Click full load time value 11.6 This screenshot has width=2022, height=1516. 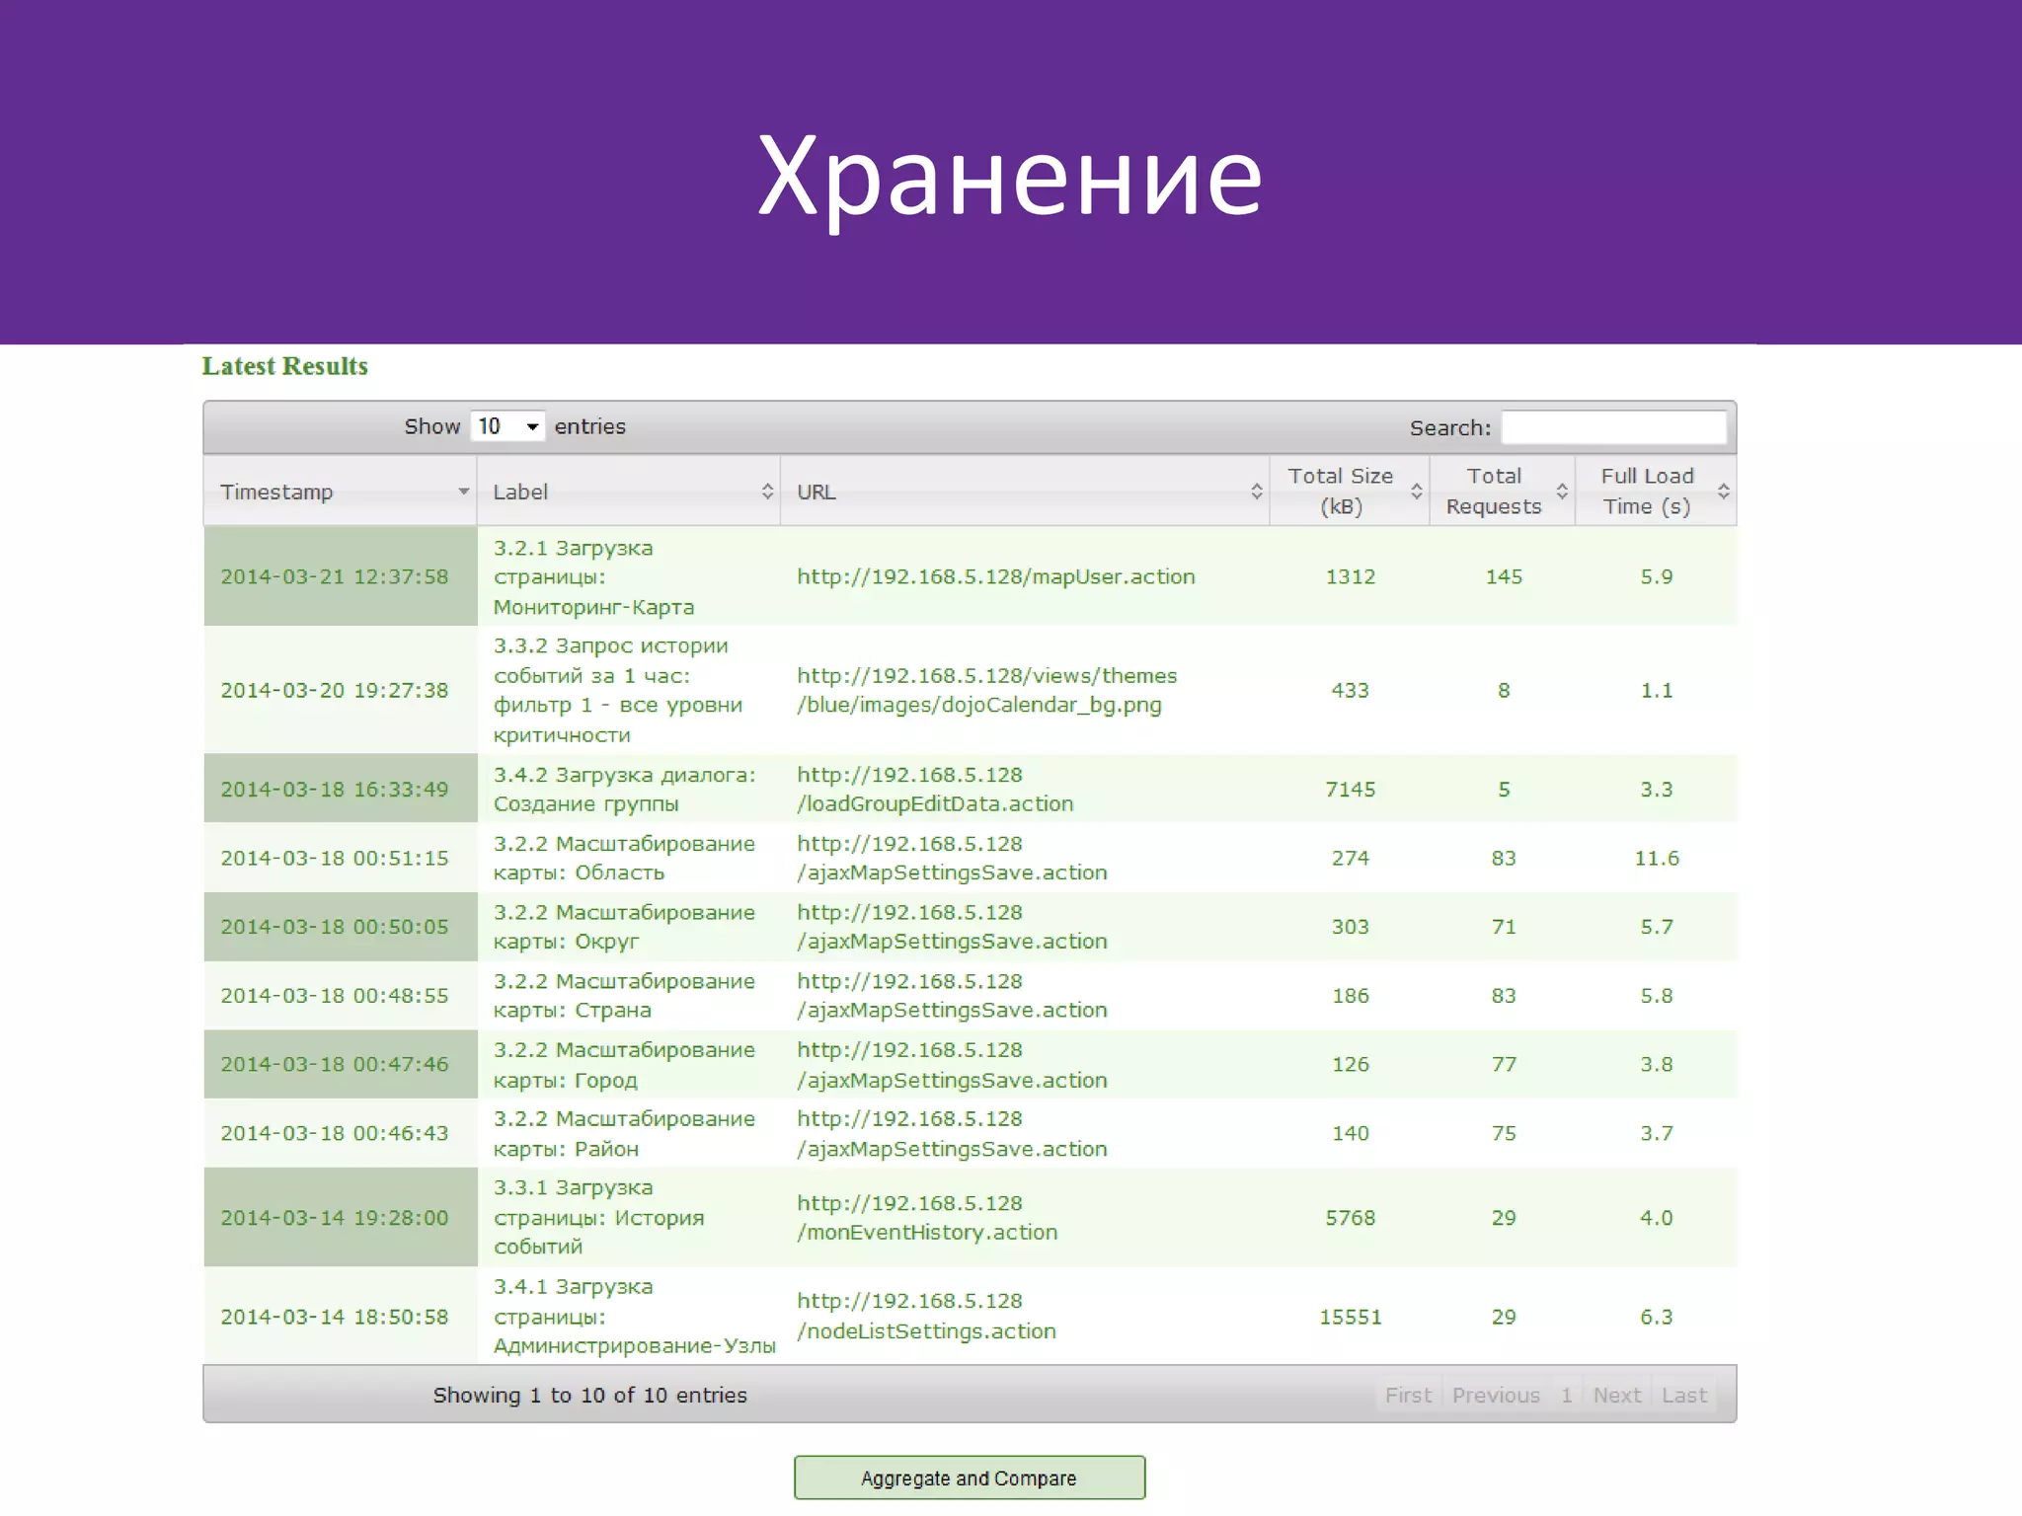click(x=1656, y=858)
